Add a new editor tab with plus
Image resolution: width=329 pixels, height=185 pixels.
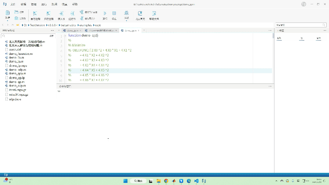pos(144,30)
